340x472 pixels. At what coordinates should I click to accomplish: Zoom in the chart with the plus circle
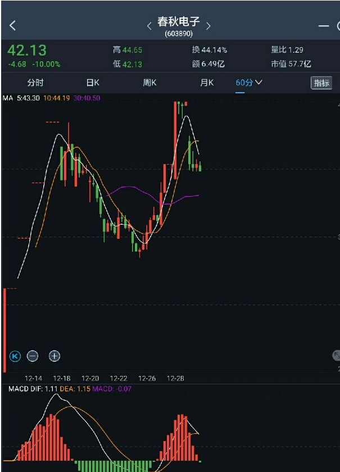tap(55, 356)
